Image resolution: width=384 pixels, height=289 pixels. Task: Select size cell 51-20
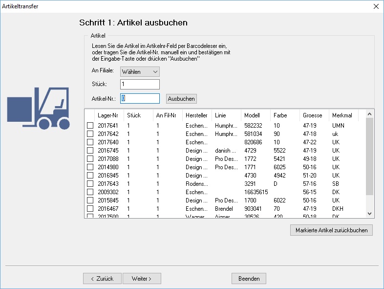click(310, 176)
